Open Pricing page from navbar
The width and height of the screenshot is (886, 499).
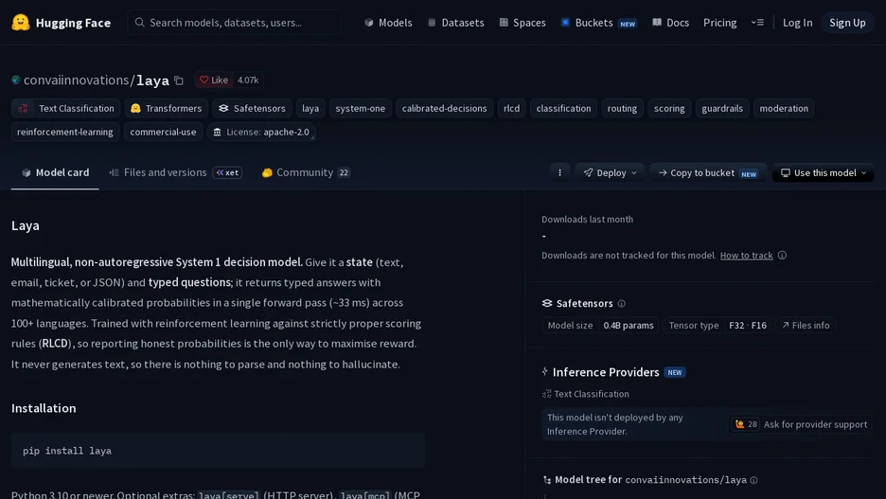click(x=719, y=23)
